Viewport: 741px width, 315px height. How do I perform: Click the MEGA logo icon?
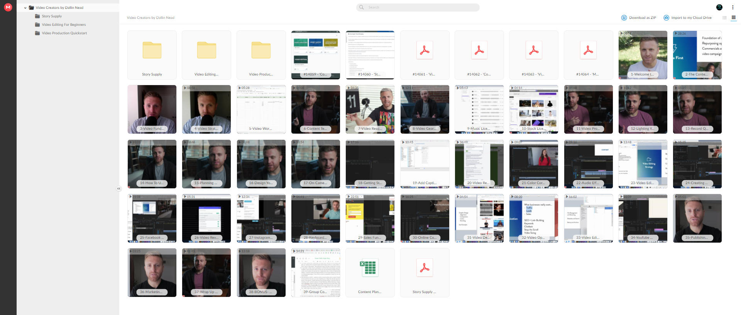pos(8,7)
